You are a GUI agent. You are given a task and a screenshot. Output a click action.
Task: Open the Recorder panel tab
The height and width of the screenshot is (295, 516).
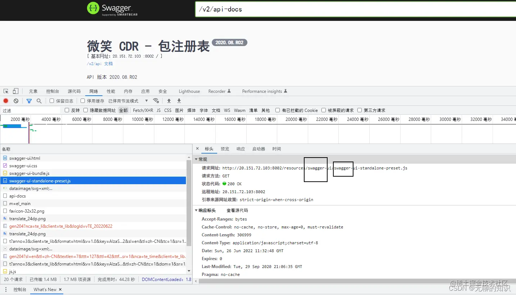click(x=219, y=91)
